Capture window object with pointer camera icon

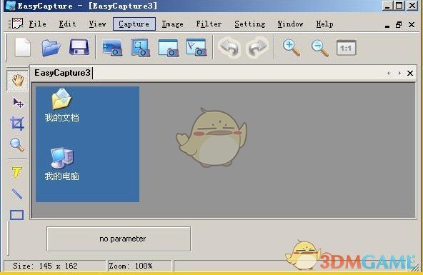click(196, 47)
